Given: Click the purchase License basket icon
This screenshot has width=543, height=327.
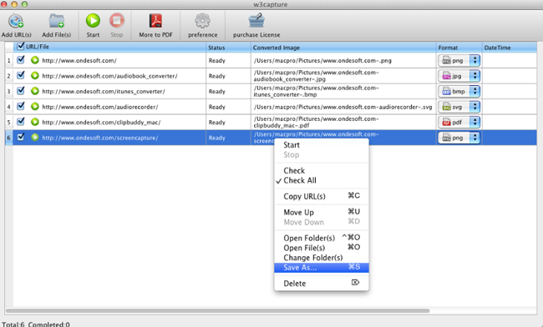Looking at the screenshot, I should pos(256,21).
